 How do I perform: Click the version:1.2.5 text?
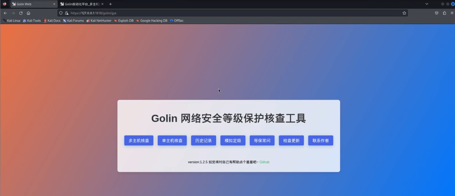198,162
